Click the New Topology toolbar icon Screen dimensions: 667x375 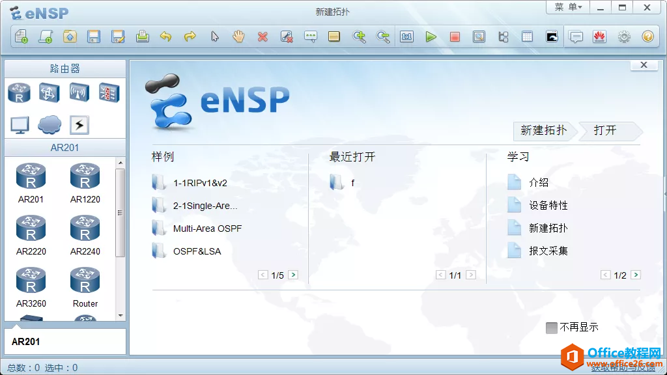tap(21, 36)
